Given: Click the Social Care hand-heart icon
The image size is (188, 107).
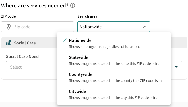Looking at the screenshot, I should (9, 43).
